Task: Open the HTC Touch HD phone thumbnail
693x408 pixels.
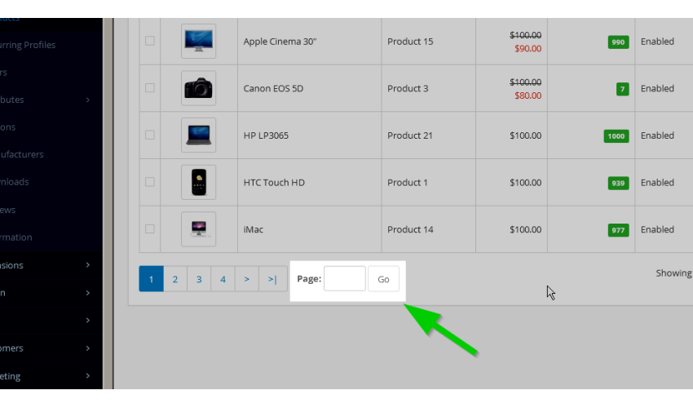Action: 198,182
